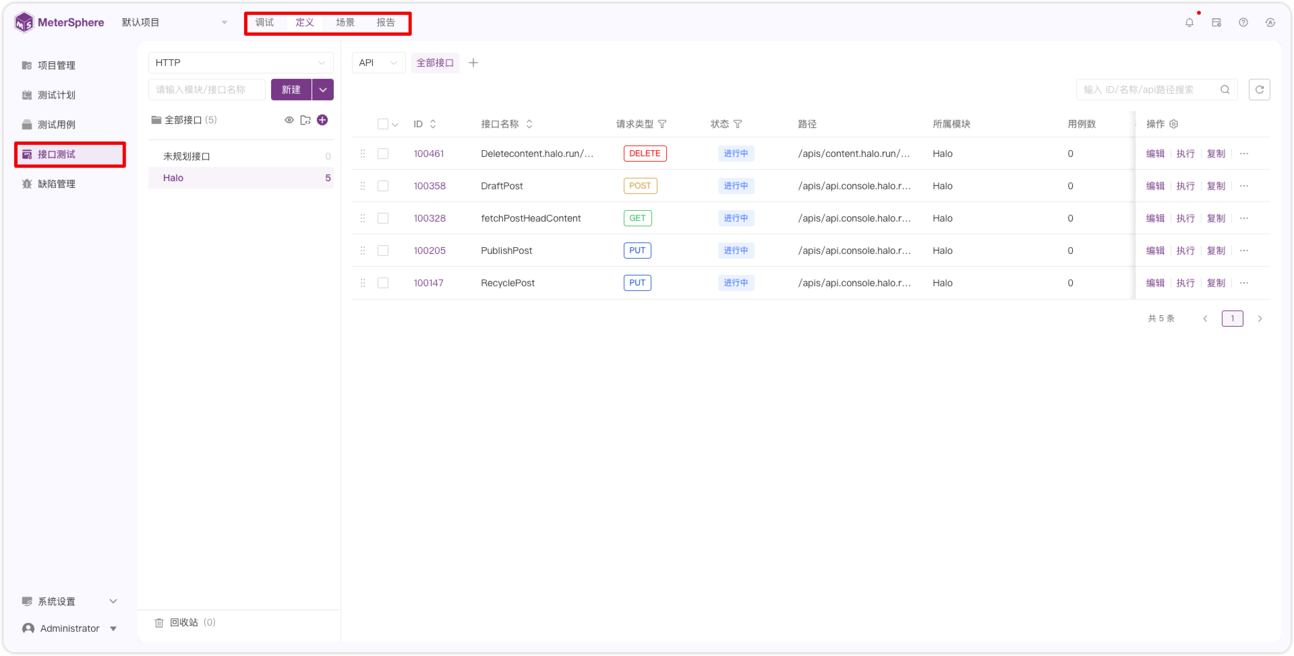
Task: Tick the select-all header checkbox
Action: [x=383, y=124]
